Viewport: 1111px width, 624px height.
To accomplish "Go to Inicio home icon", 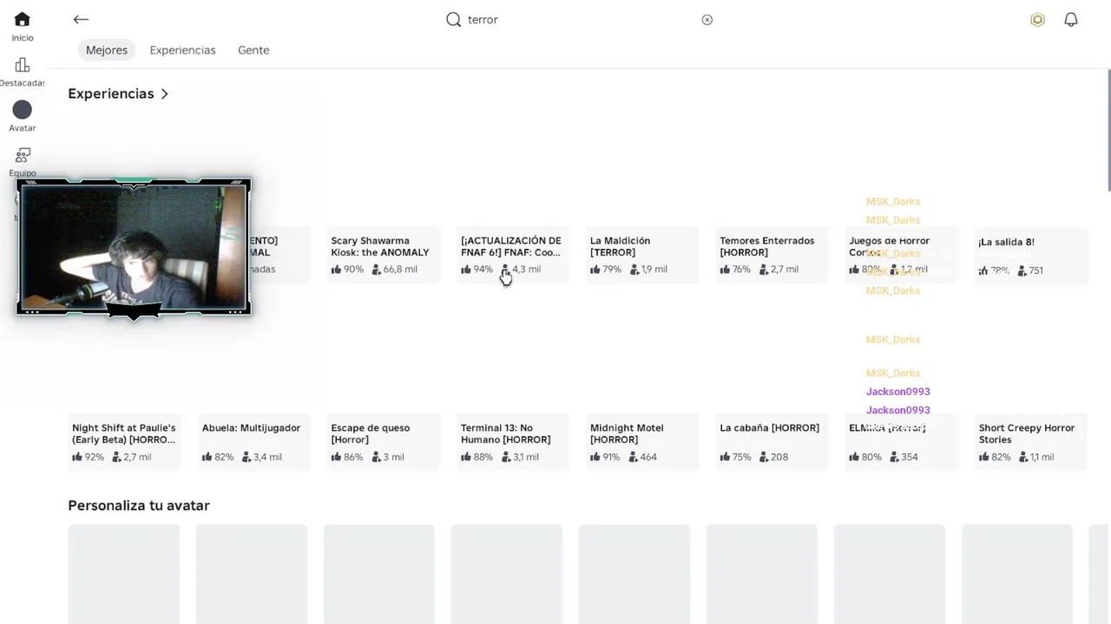I will 23,20.
